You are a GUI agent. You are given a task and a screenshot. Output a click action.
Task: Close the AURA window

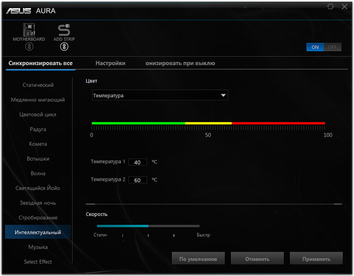pyautogui.click(x=345, y=6)
